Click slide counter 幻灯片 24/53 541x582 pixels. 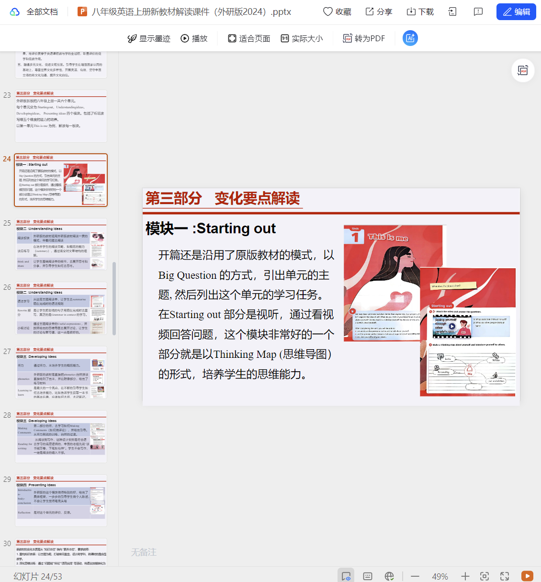pyautogui.click(x=38, y=576)
